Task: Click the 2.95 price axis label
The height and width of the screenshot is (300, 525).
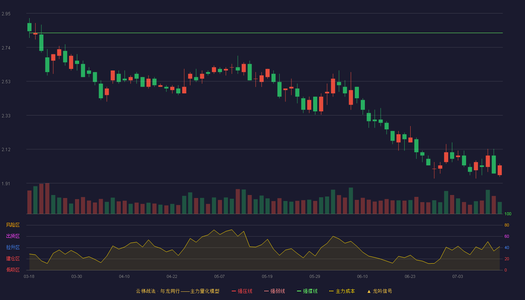Action: pos(6,14)
